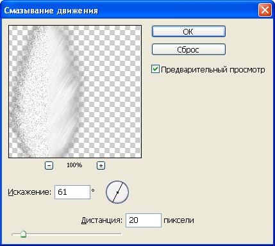Click the 100% zoom level text

click(74, 165)
